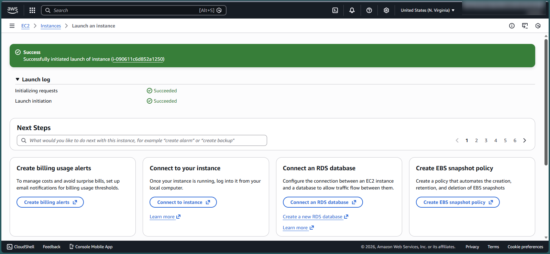Click the external link icon on Create billing alerts
The height and width of the screenshot is (254, 550).
pos(75,202)
